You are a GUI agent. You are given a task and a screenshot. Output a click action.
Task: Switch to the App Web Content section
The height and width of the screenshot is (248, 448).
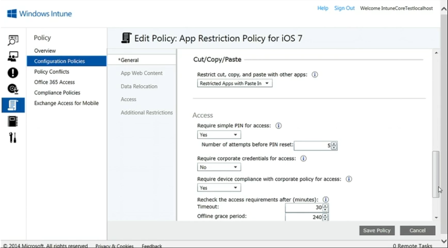point(142,73)
